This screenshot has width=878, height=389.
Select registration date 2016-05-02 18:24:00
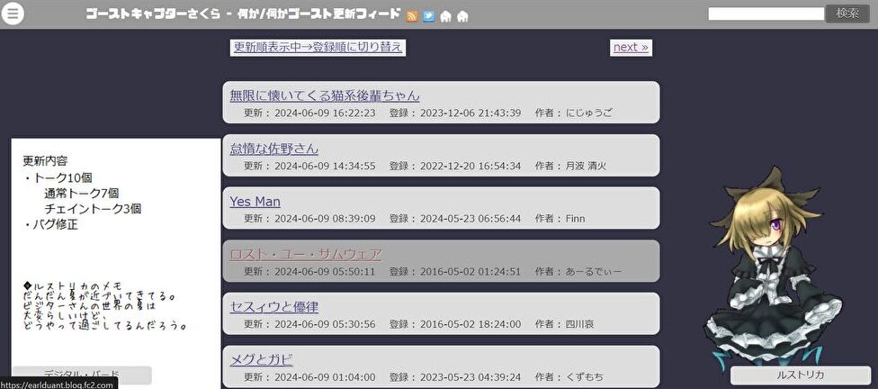point(470,324)
